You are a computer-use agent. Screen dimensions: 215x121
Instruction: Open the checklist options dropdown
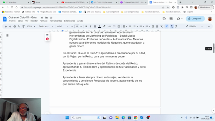click(x=136, y=26)
